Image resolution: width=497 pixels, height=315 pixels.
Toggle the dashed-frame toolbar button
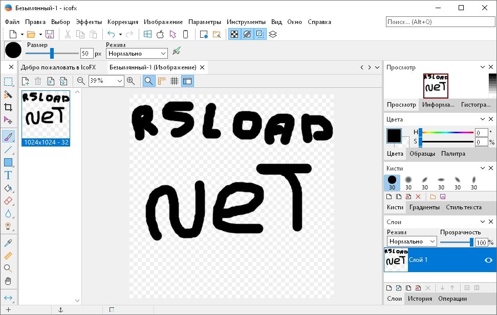tap(260, 34)
